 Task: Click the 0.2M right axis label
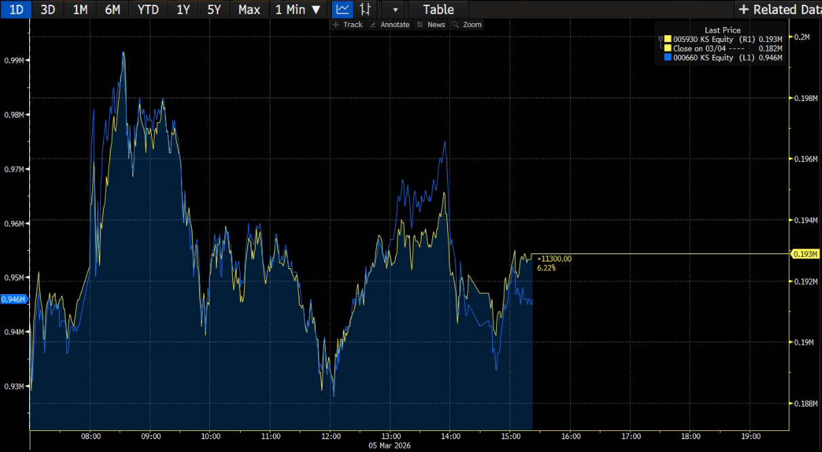(802, 37)
